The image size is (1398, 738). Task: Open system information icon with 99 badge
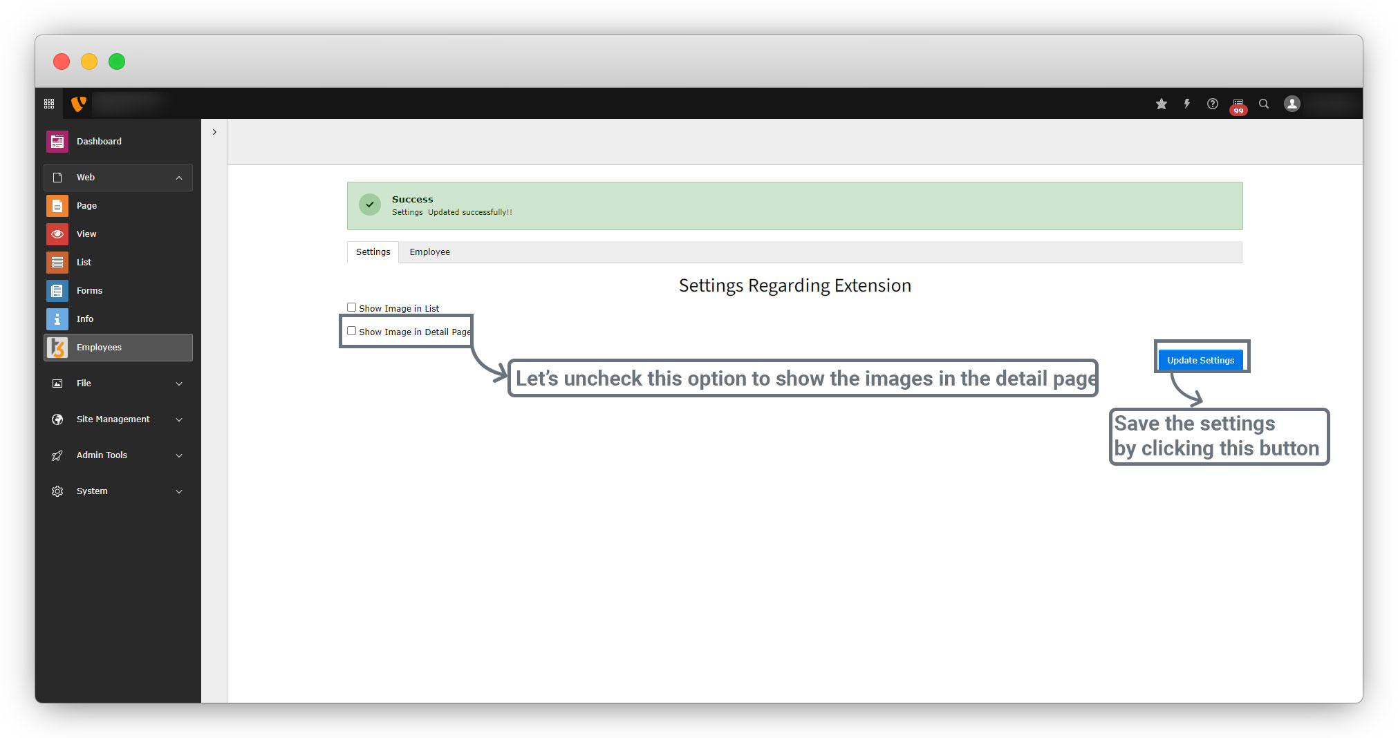tap(1238, 104)
